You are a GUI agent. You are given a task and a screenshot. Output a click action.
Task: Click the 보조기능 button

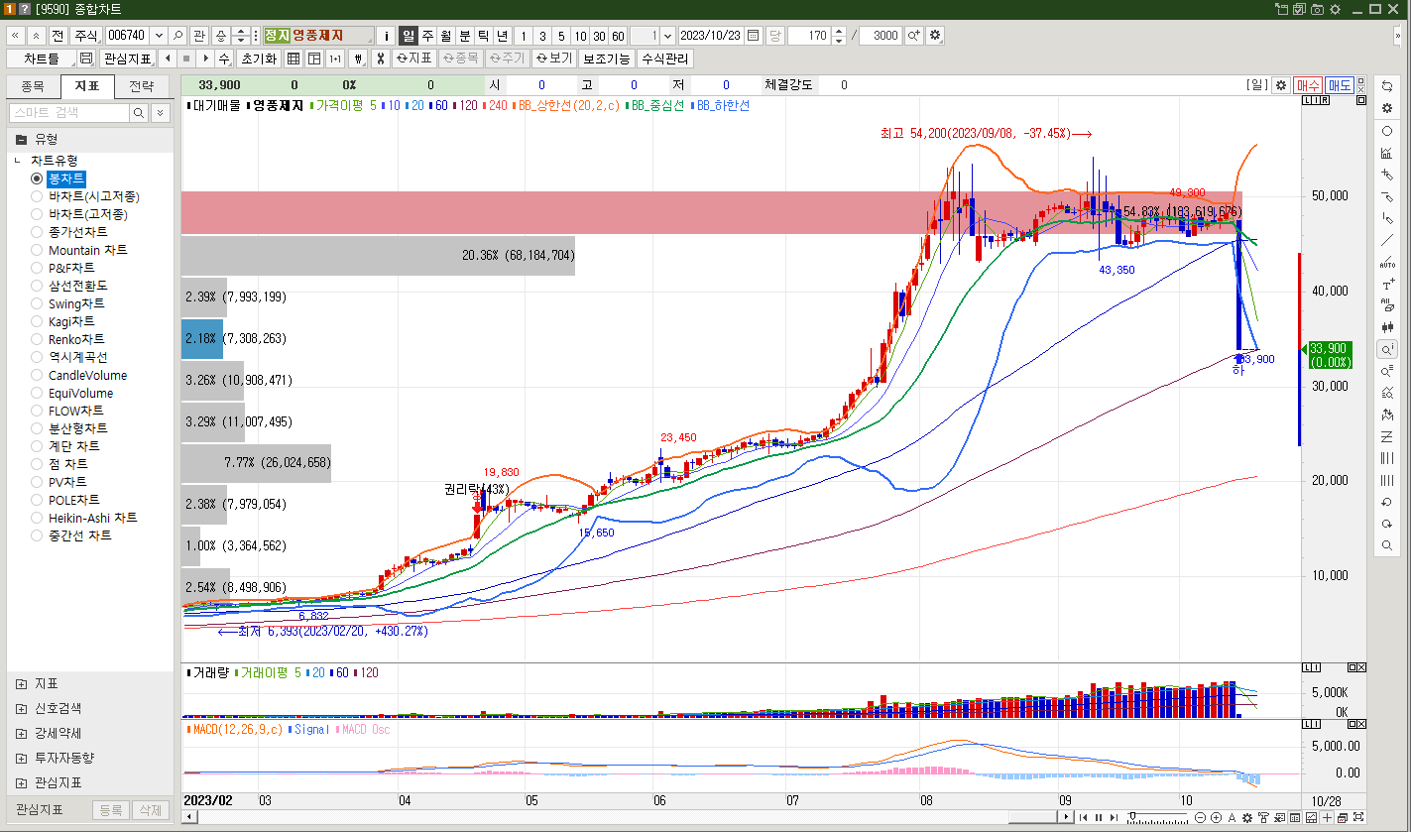(607, 59)
